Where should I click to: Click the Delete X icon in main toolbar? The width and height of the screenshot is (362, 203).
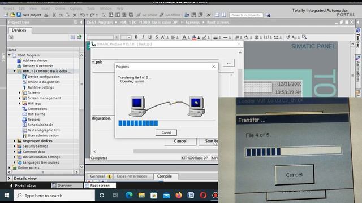point(75,15)
